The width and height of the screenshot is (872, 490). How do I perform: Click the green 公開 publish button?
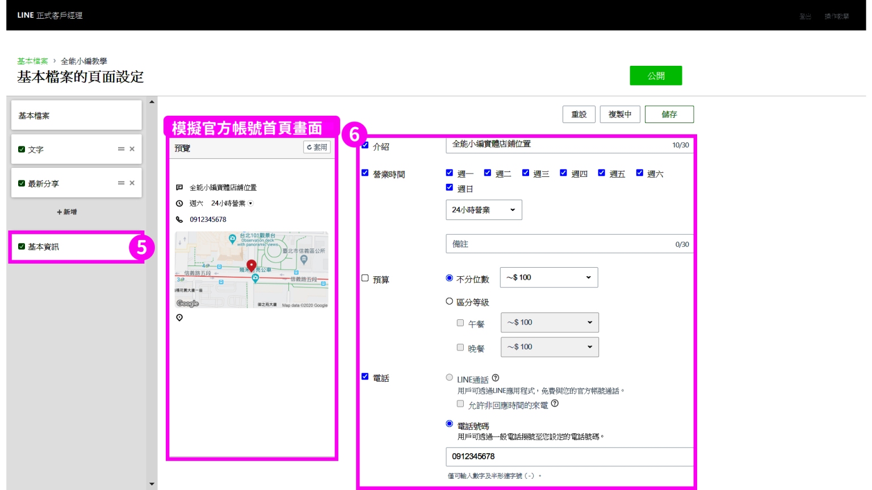pyautogui.click(x=656, y=76)
